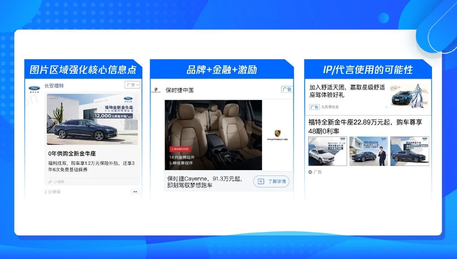Click the 广告 tag beside 东风雪铁龙

tap(314, 107)
